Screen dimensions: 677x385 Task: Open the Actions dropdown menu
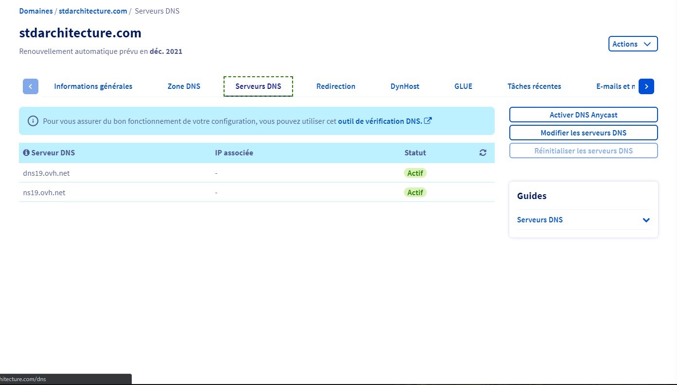[x=633, y=44]
